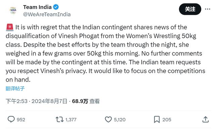Show the 1,377 reposts count
The width and height of the screenshot is (215, 129).
[x=71, y=120]
